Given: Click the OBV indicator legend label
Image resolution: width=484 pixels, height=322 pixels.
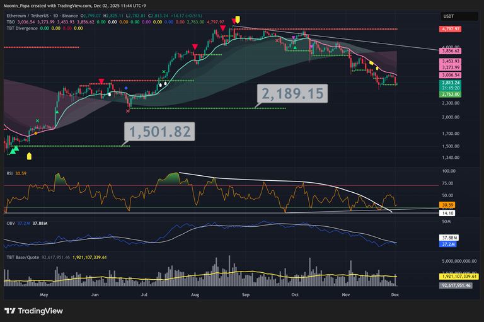Looking at the screenshot, I should [9, 223].
